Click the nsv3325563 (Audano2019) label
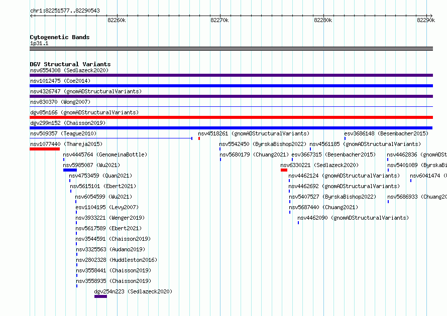Image resolution: width=447 pixels, height=316 pixels. click(x=110, y=249)
